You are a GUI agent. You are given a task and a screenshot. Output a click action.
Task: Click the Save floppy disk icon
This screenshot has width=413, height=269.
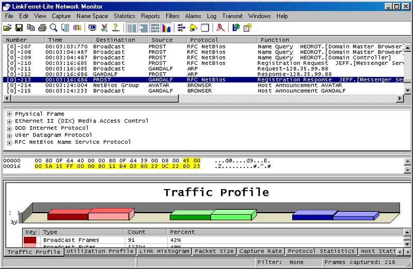19,28
